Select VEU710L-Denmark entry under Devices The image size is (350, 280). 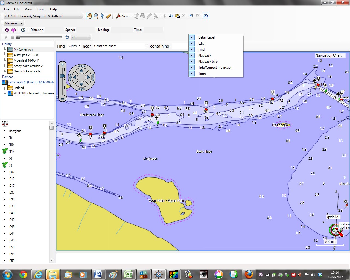point(34,93)
